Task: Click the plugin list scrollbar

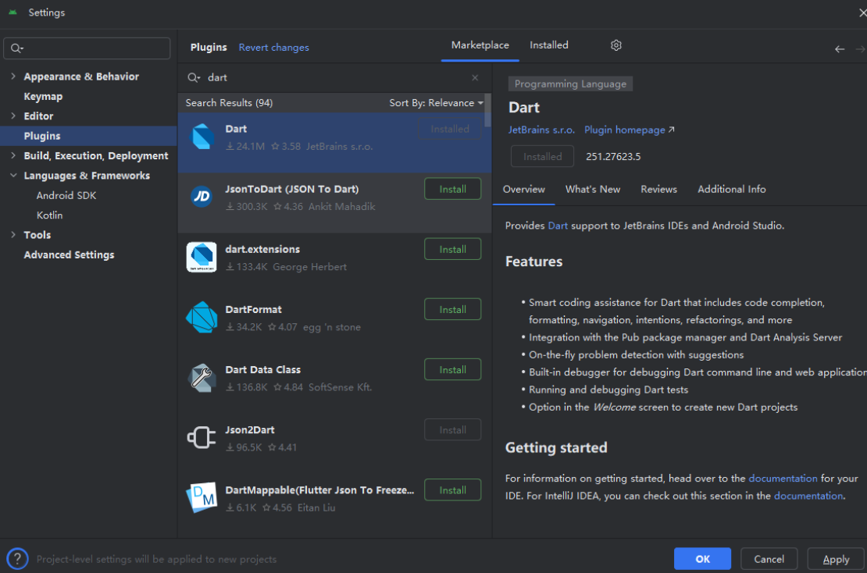Action: point(487,111)
